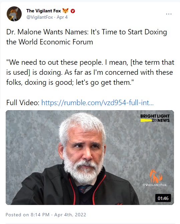Click the orange fox watermark logo

pos(156,176)
